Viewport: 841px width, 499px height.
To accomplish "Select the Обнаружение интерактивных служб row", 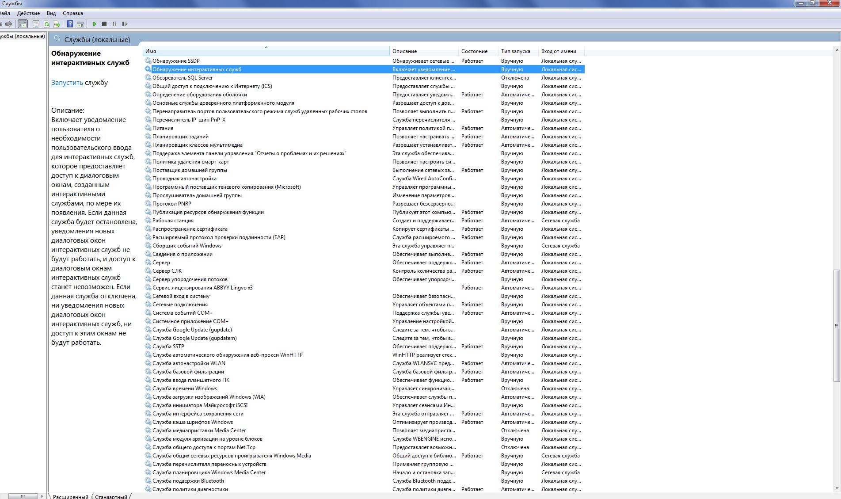I will coord(364,69).
